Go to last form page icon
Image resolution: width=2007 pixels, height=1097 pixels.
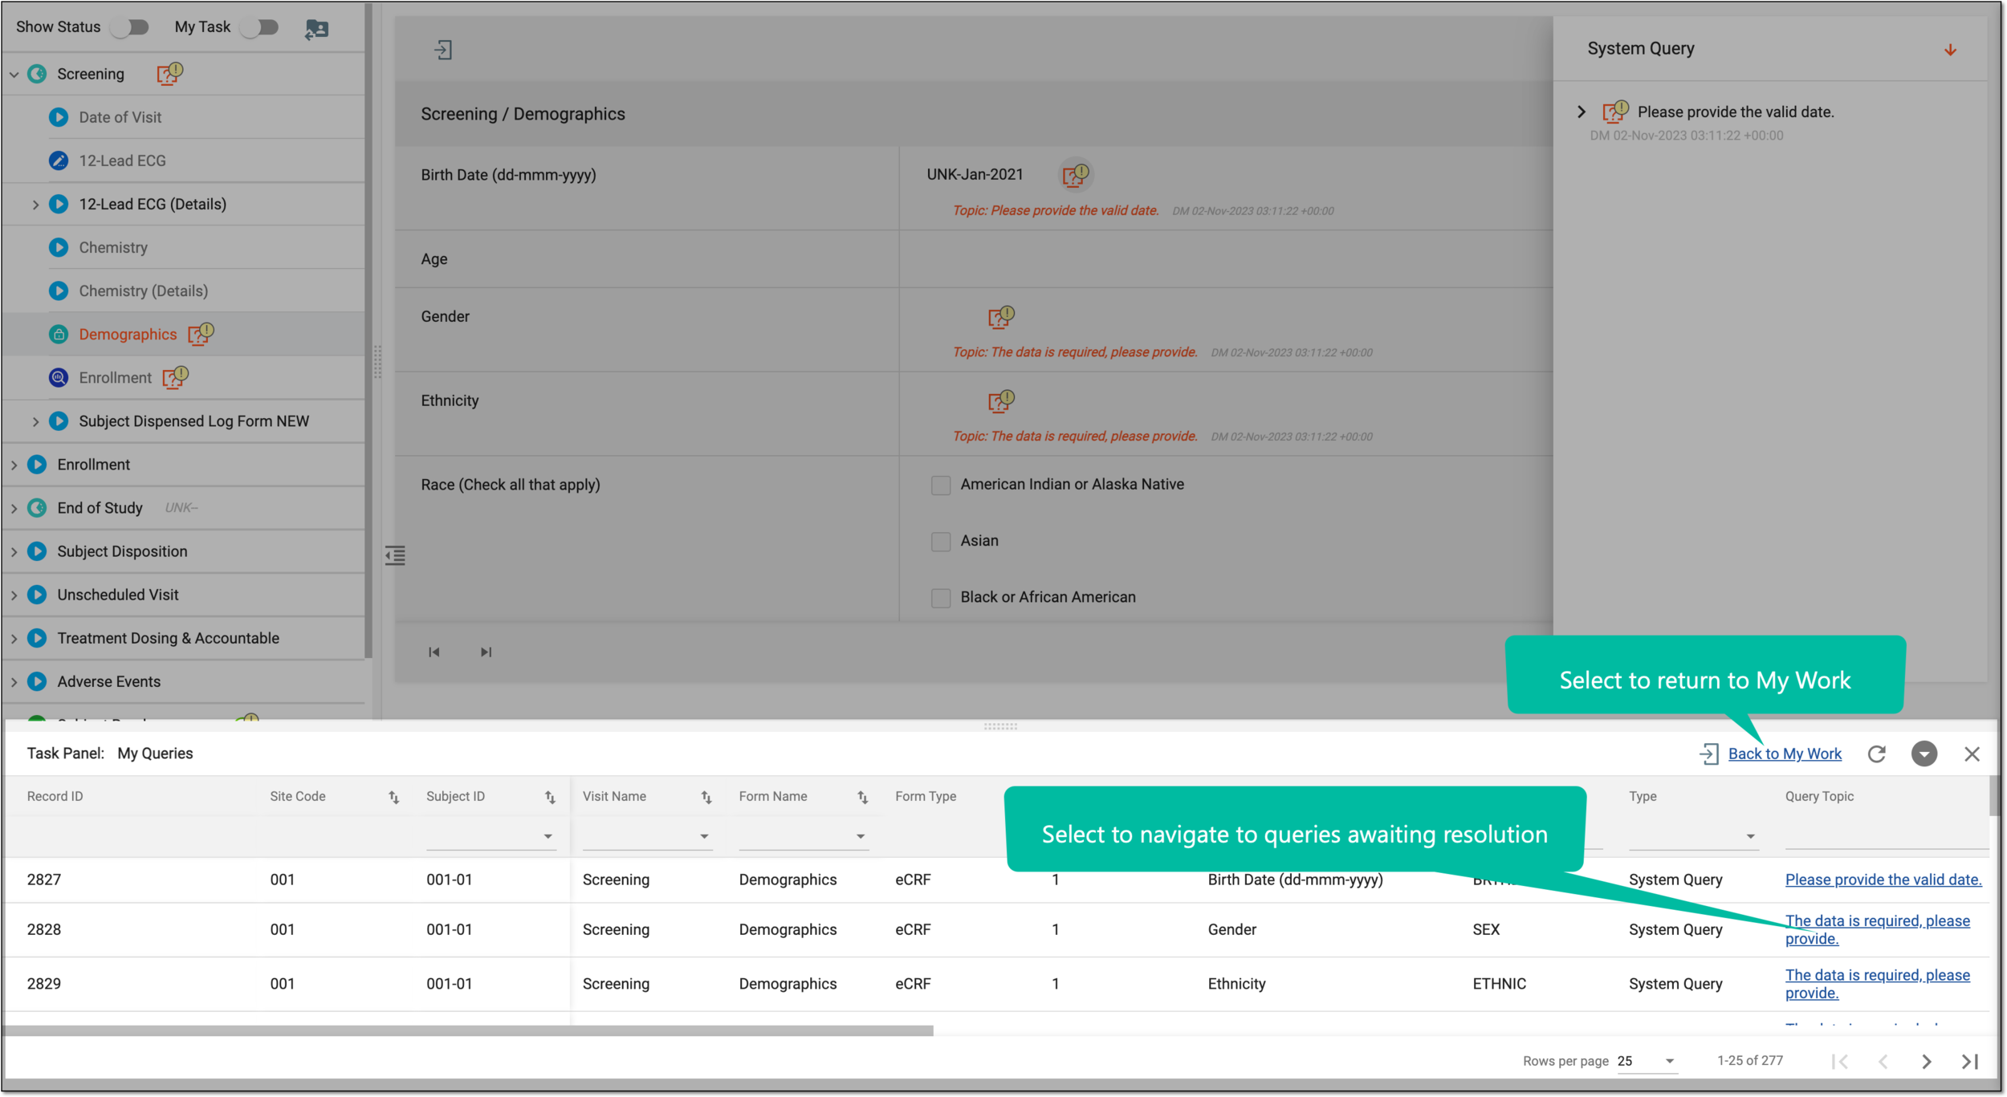click(x=486, y=652)
